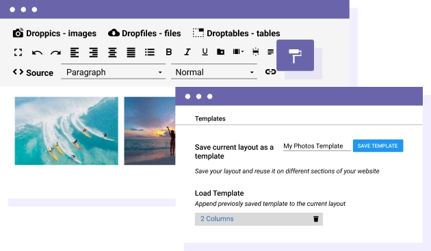The image size is (431, 251).
Task: Center align the text
Action: point(112,52)
